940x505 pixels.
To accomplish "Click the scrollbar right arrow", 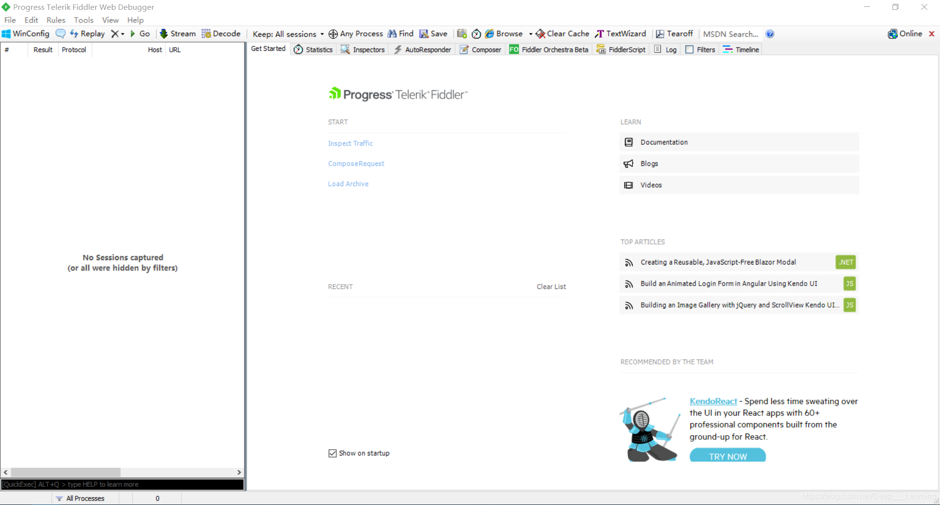I will tap(239, 472).
